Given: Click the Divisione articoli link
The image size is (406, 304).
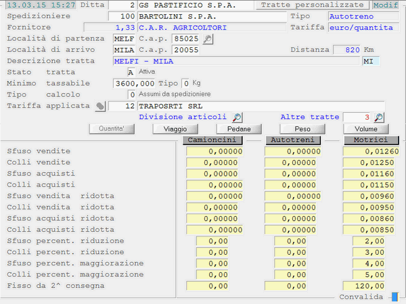Looking at the screenshot, I should click(x=183, y=117).
